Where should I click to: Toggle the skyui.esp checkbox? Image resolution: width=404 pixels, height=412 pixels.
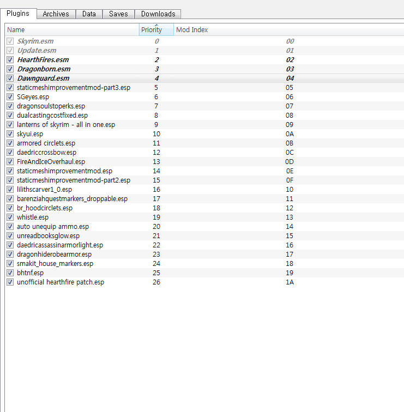(10, 134)
